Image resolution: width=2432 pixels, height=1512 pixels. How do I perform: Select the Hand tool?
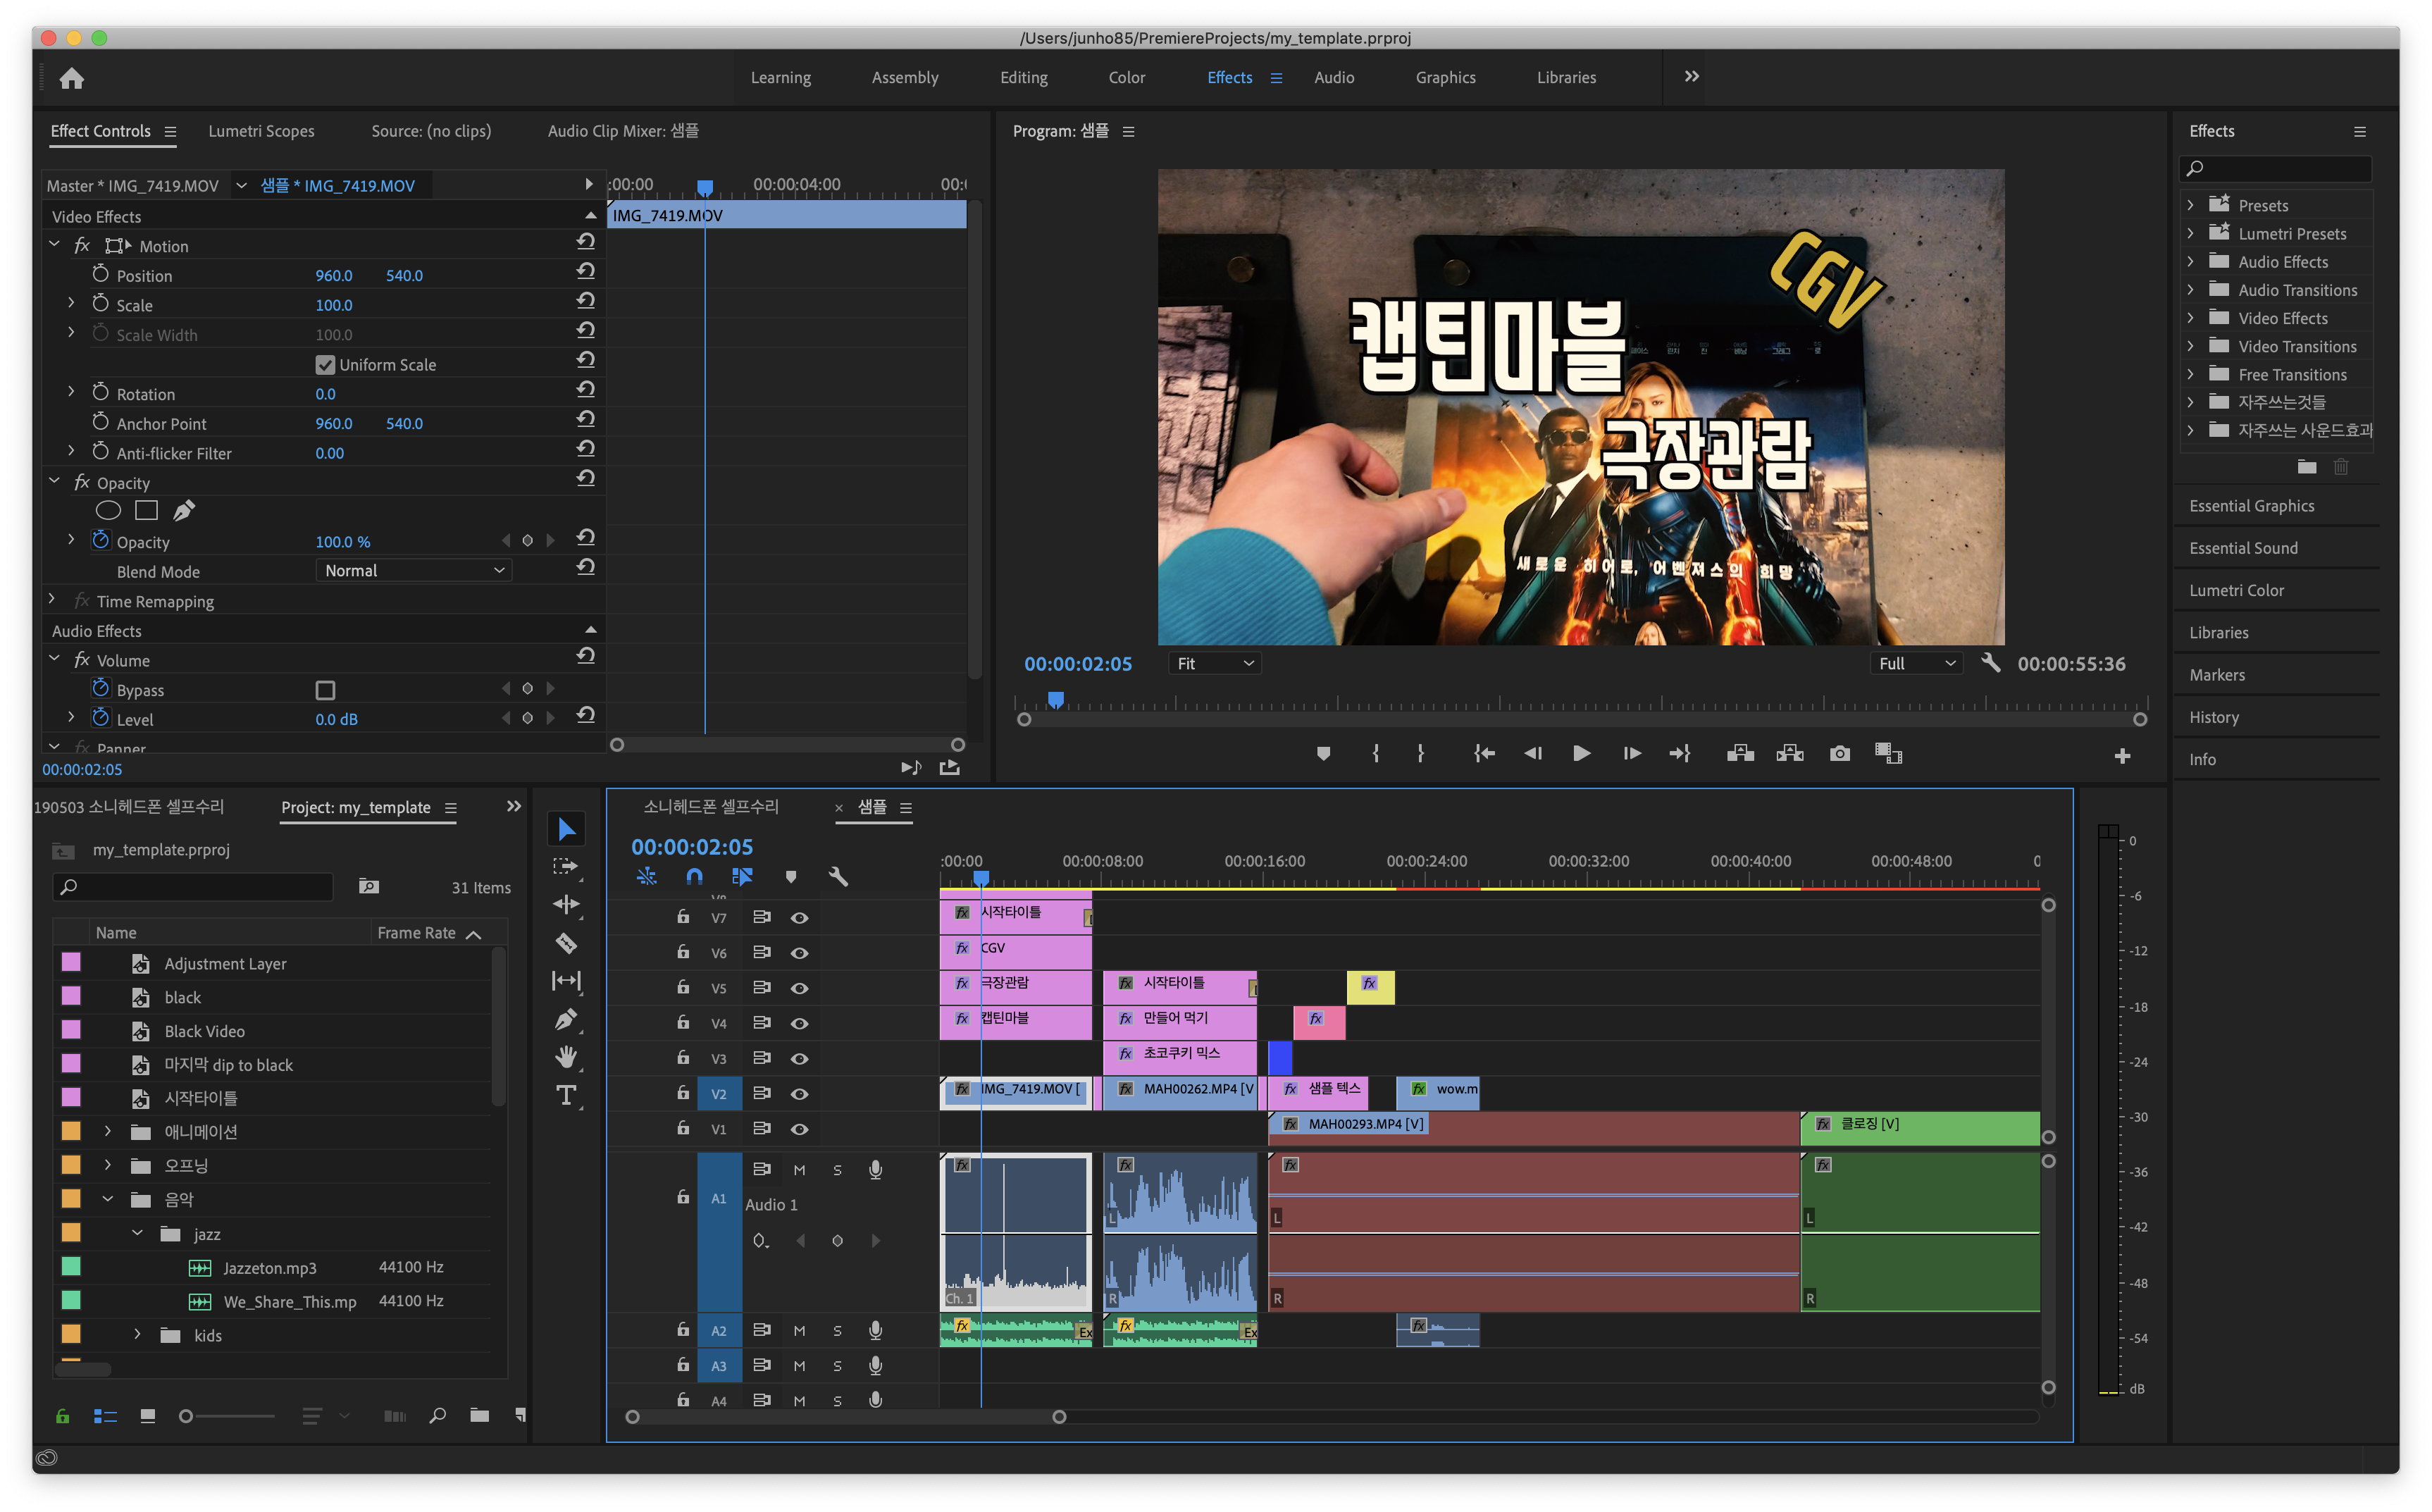point(566,1057)
